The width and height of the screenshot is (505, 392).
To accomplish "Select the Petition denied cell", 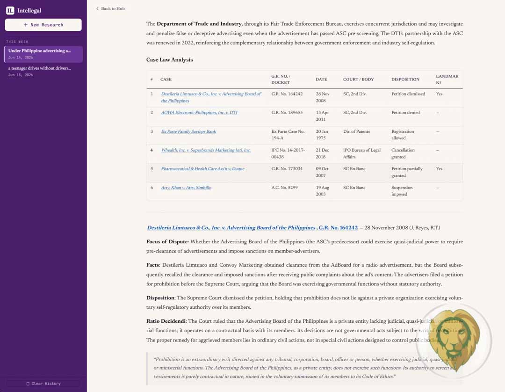I will (405, 112).
